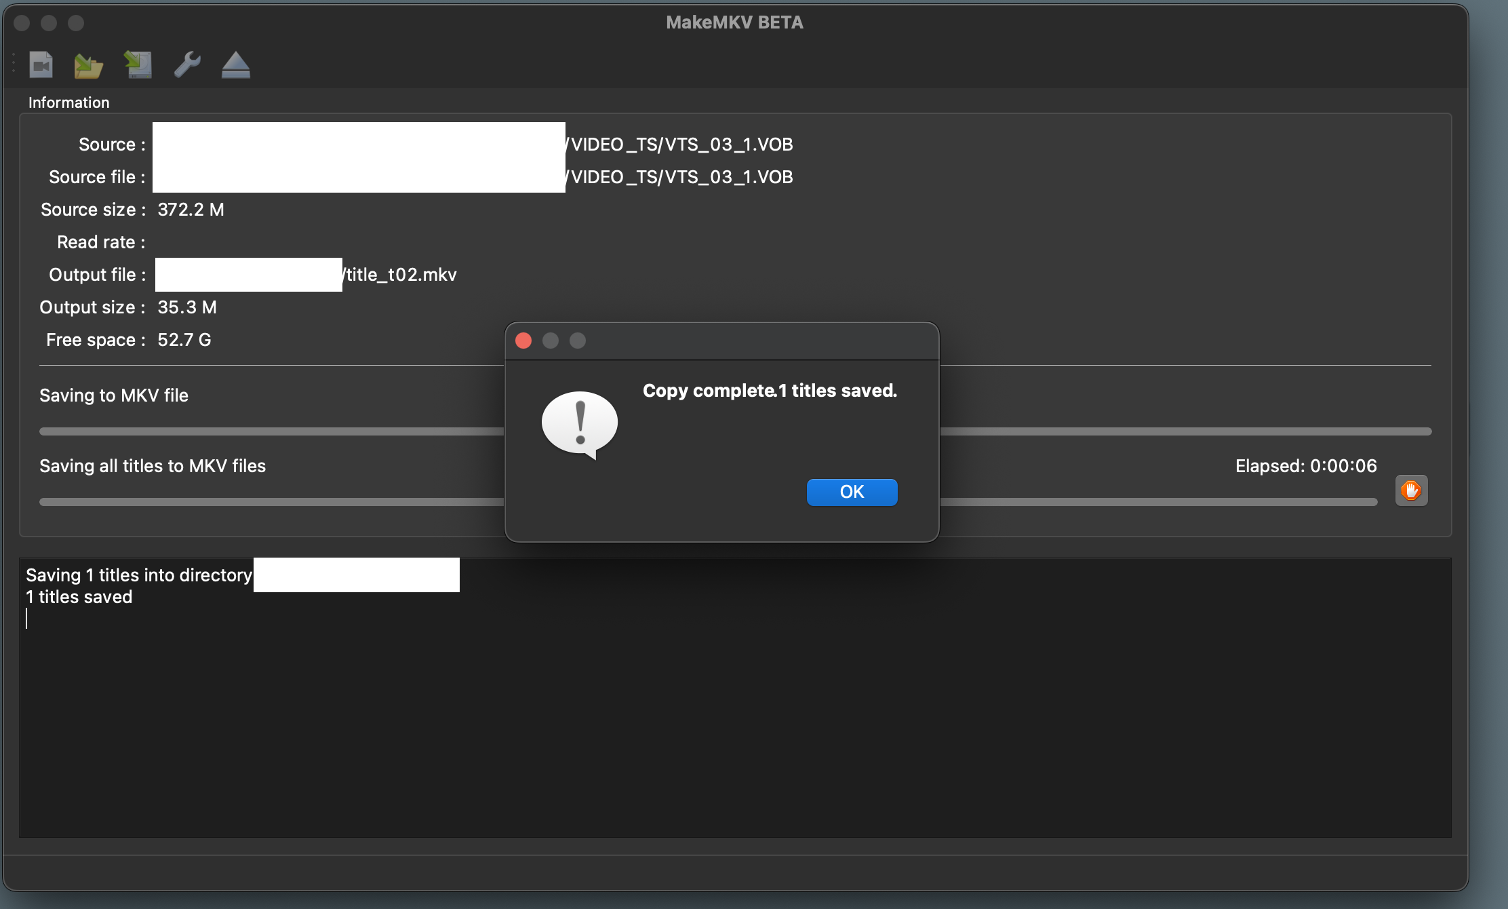Open Preferences wrench icon
This screenshot has width=1508, height=909.
point(187,65)
